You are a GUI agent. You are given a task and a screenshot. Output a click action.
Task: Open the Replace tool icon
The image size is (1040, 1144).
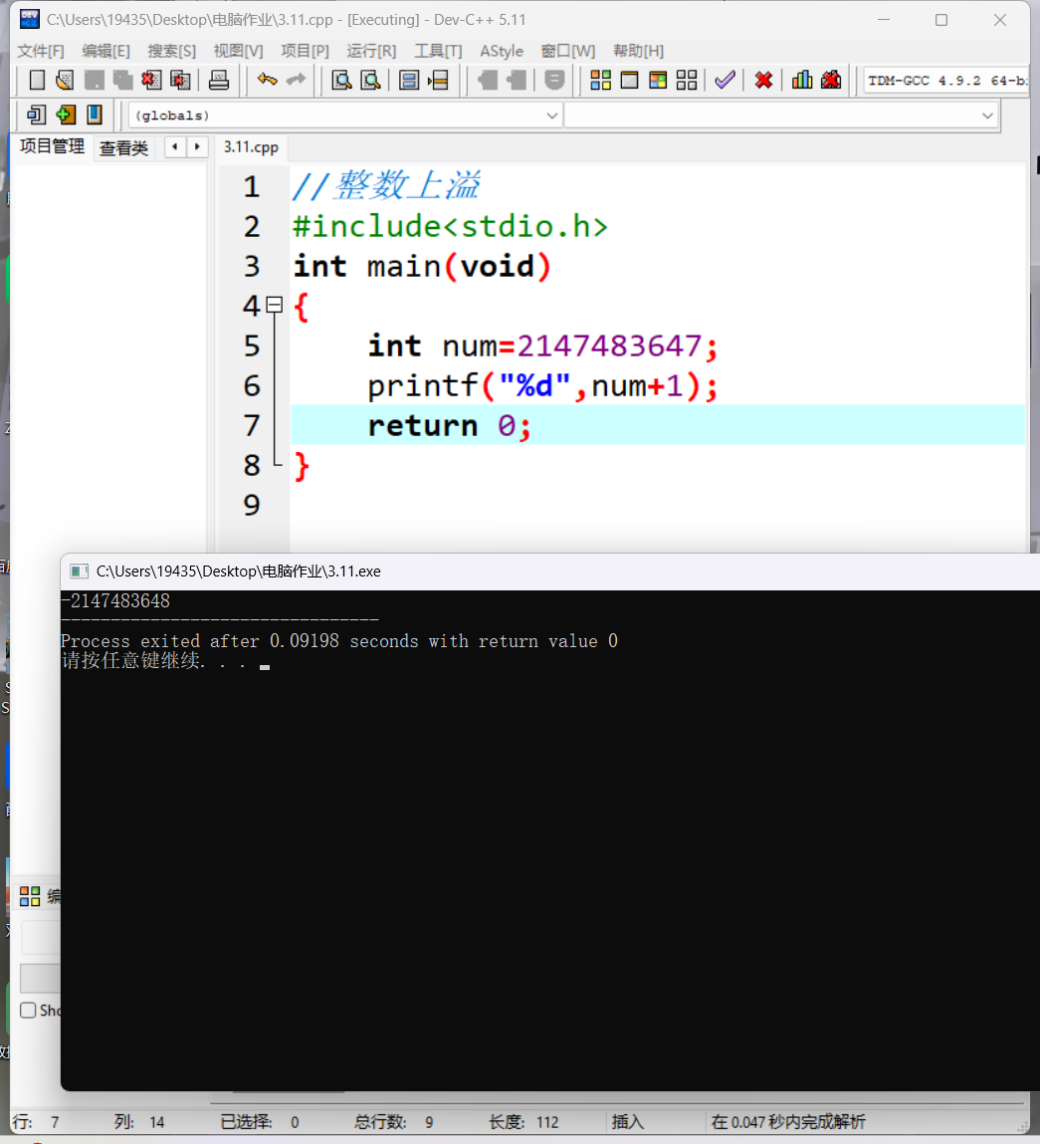point(370,80)
